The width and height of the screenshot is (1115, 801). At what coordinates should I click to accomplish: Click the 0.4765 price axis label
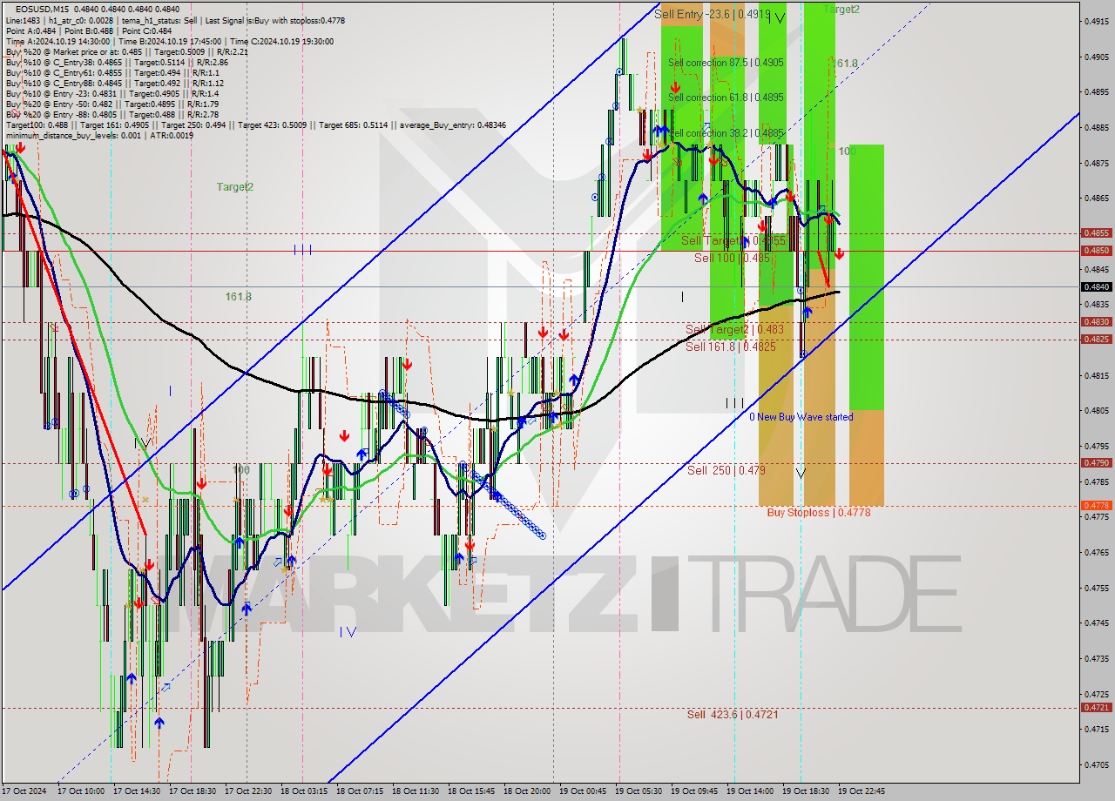(x=1097, y=552)
